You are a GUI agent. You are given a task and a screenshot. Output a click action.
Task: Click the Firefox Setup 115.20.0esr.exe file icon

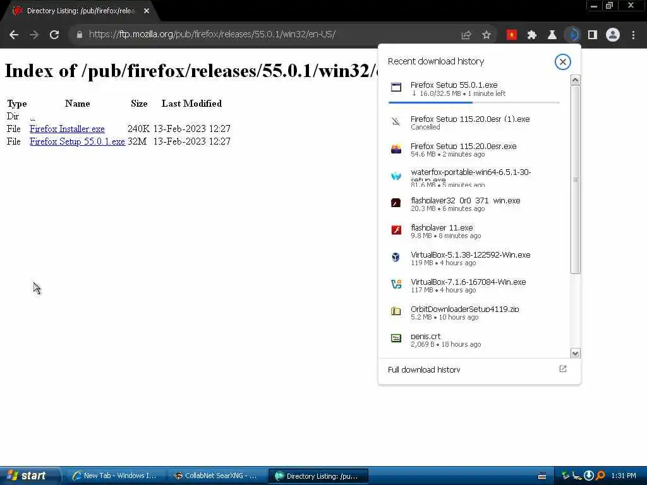(x=396, y=149)
